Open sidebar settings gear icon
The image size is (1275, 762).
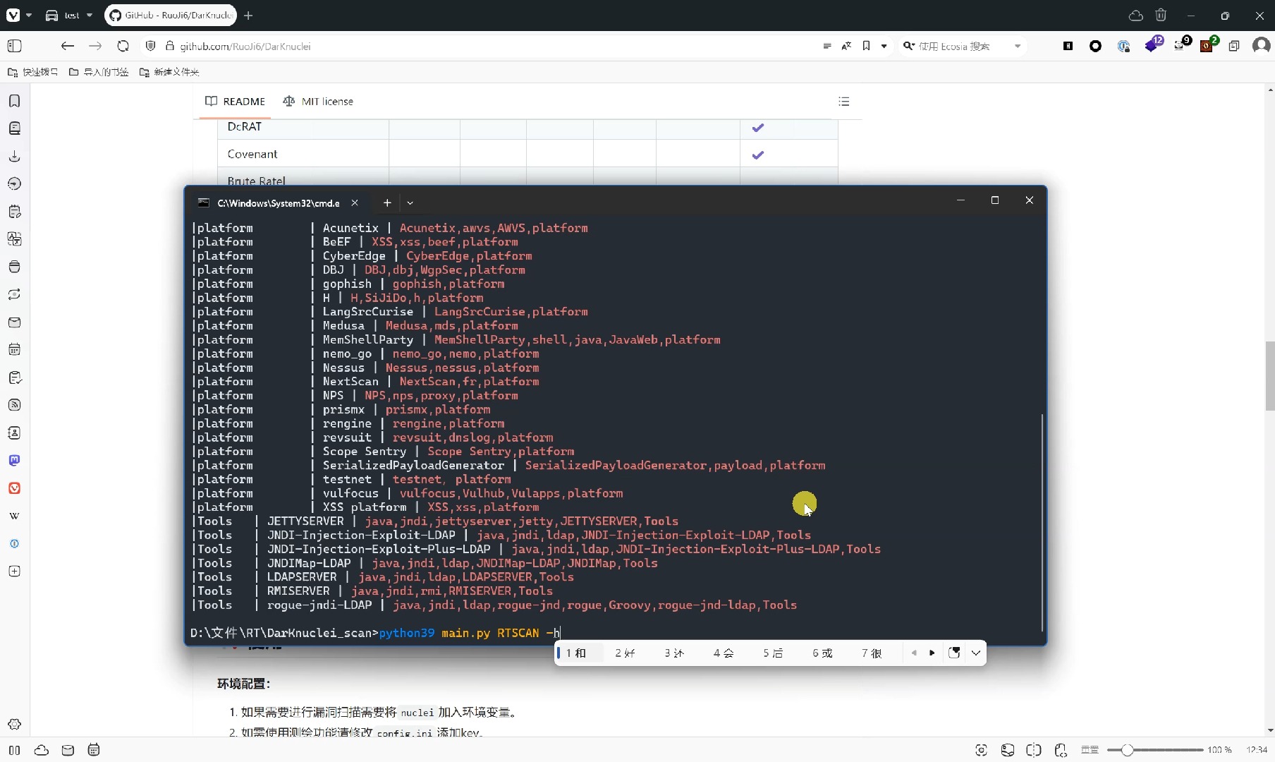(x=14, y=725)
